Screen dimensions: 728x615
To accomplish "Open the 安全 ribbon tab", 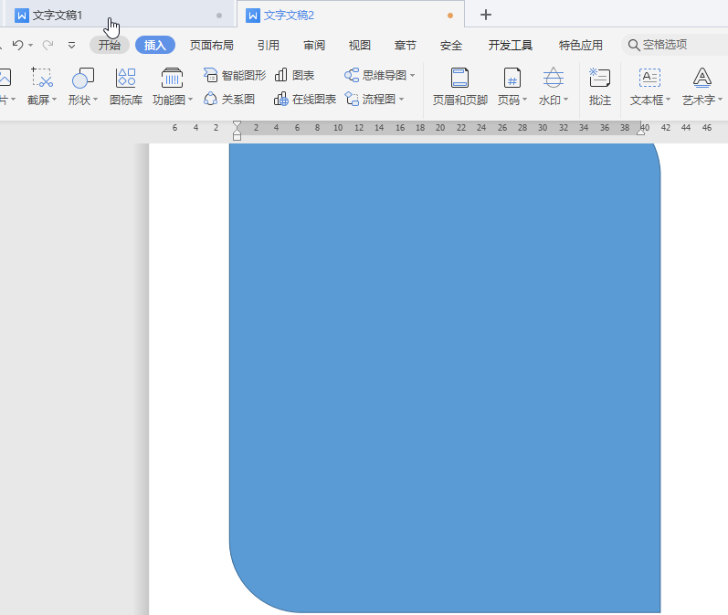I will pyautogui.click(x=451, y=45).
